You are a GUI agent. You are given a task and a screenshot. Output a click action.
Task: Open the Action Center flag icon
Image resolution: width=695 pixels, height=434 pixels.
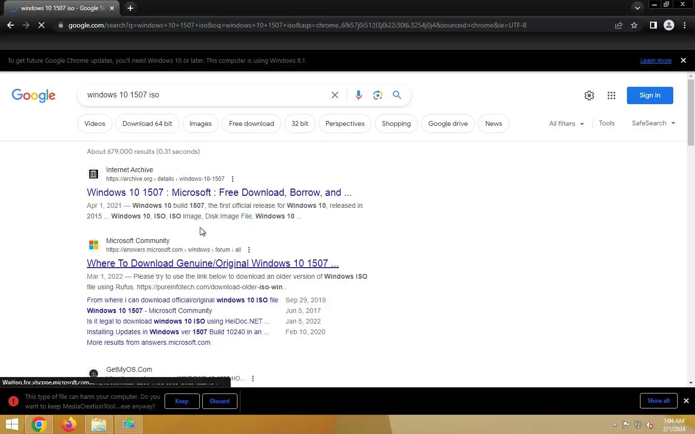626,425
